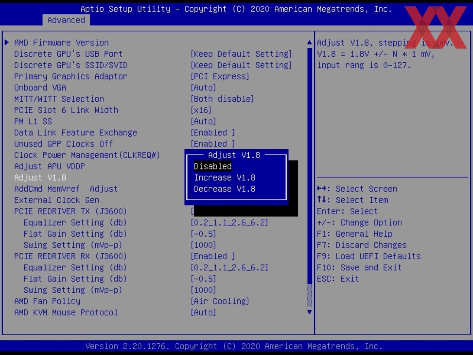Click the settings list scrollbar track
The image size is (473, 355).
point(310,177)
